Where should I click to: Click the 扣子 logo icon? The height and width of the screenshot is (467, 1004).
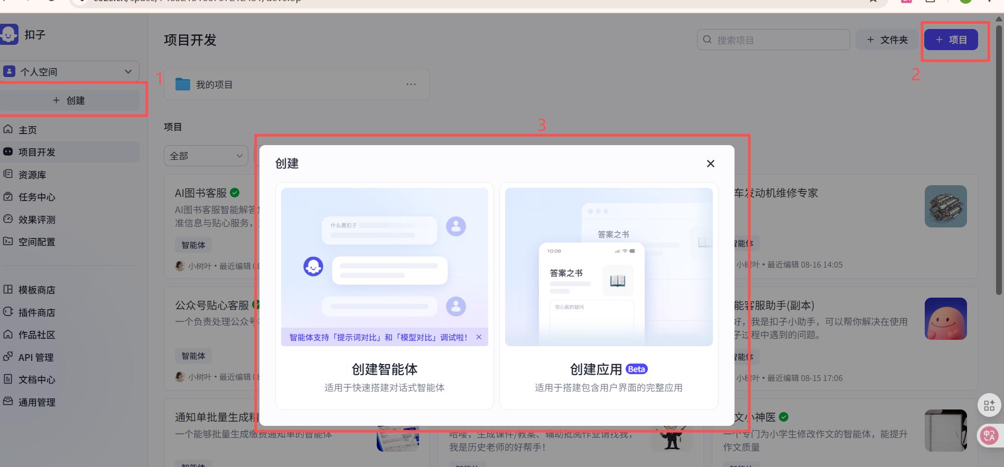pos(9,34)
